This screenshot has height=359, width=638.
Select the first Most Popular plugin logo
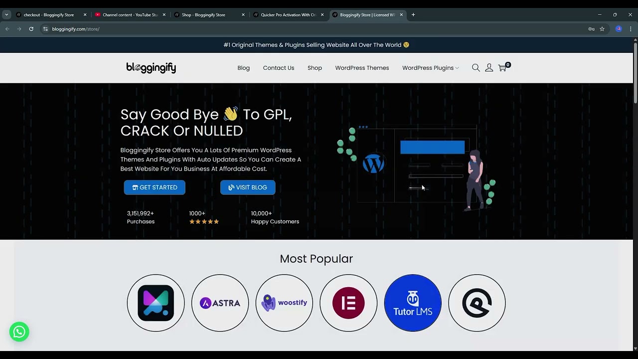156,303
